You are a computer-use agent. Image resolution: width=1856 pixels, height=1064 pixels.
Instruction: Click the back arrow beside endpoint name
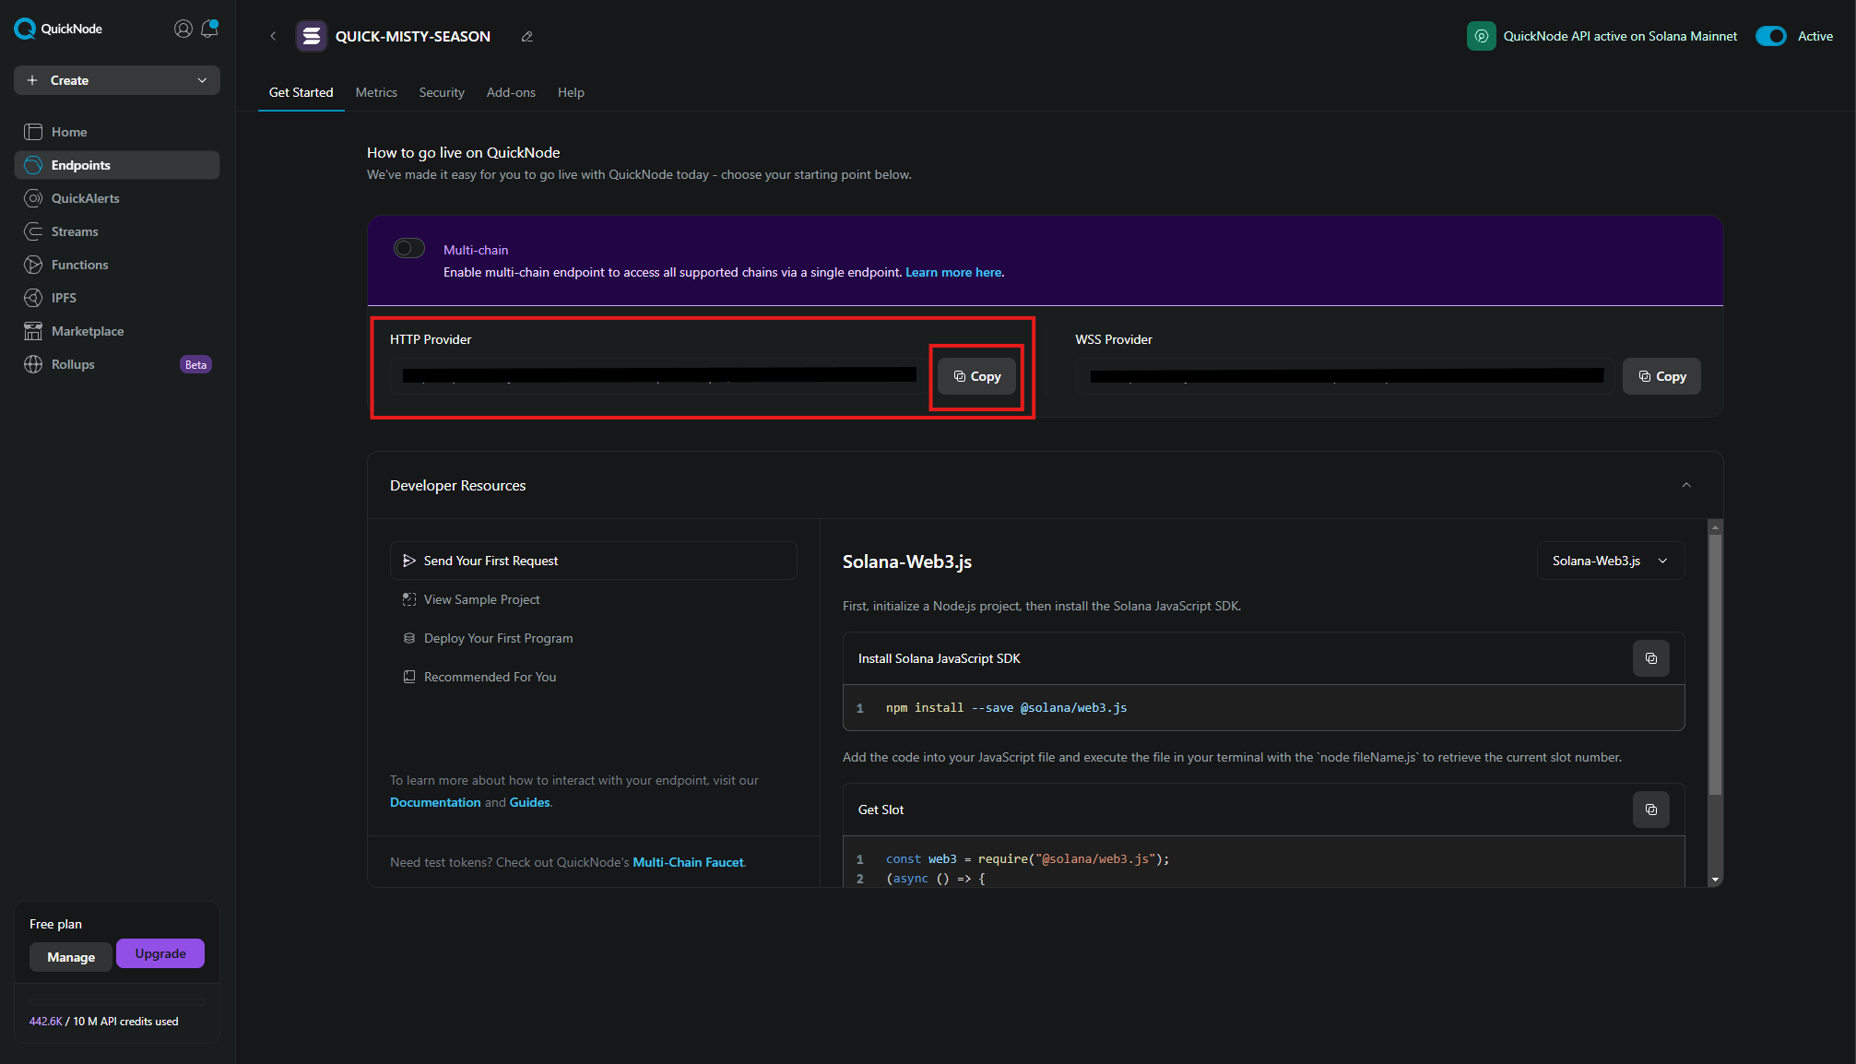tap(273, 36)
